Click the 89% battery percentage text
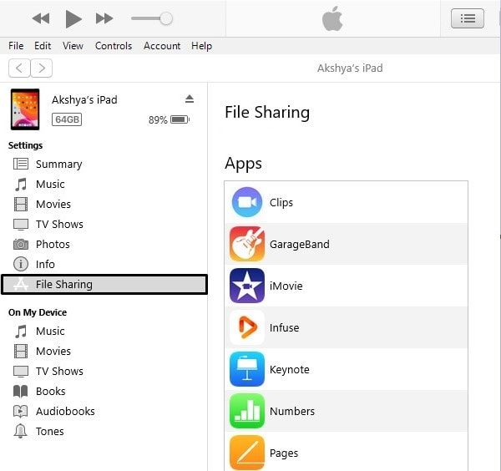The width and height of the screenshot is (501, 471). click(158, 119)
